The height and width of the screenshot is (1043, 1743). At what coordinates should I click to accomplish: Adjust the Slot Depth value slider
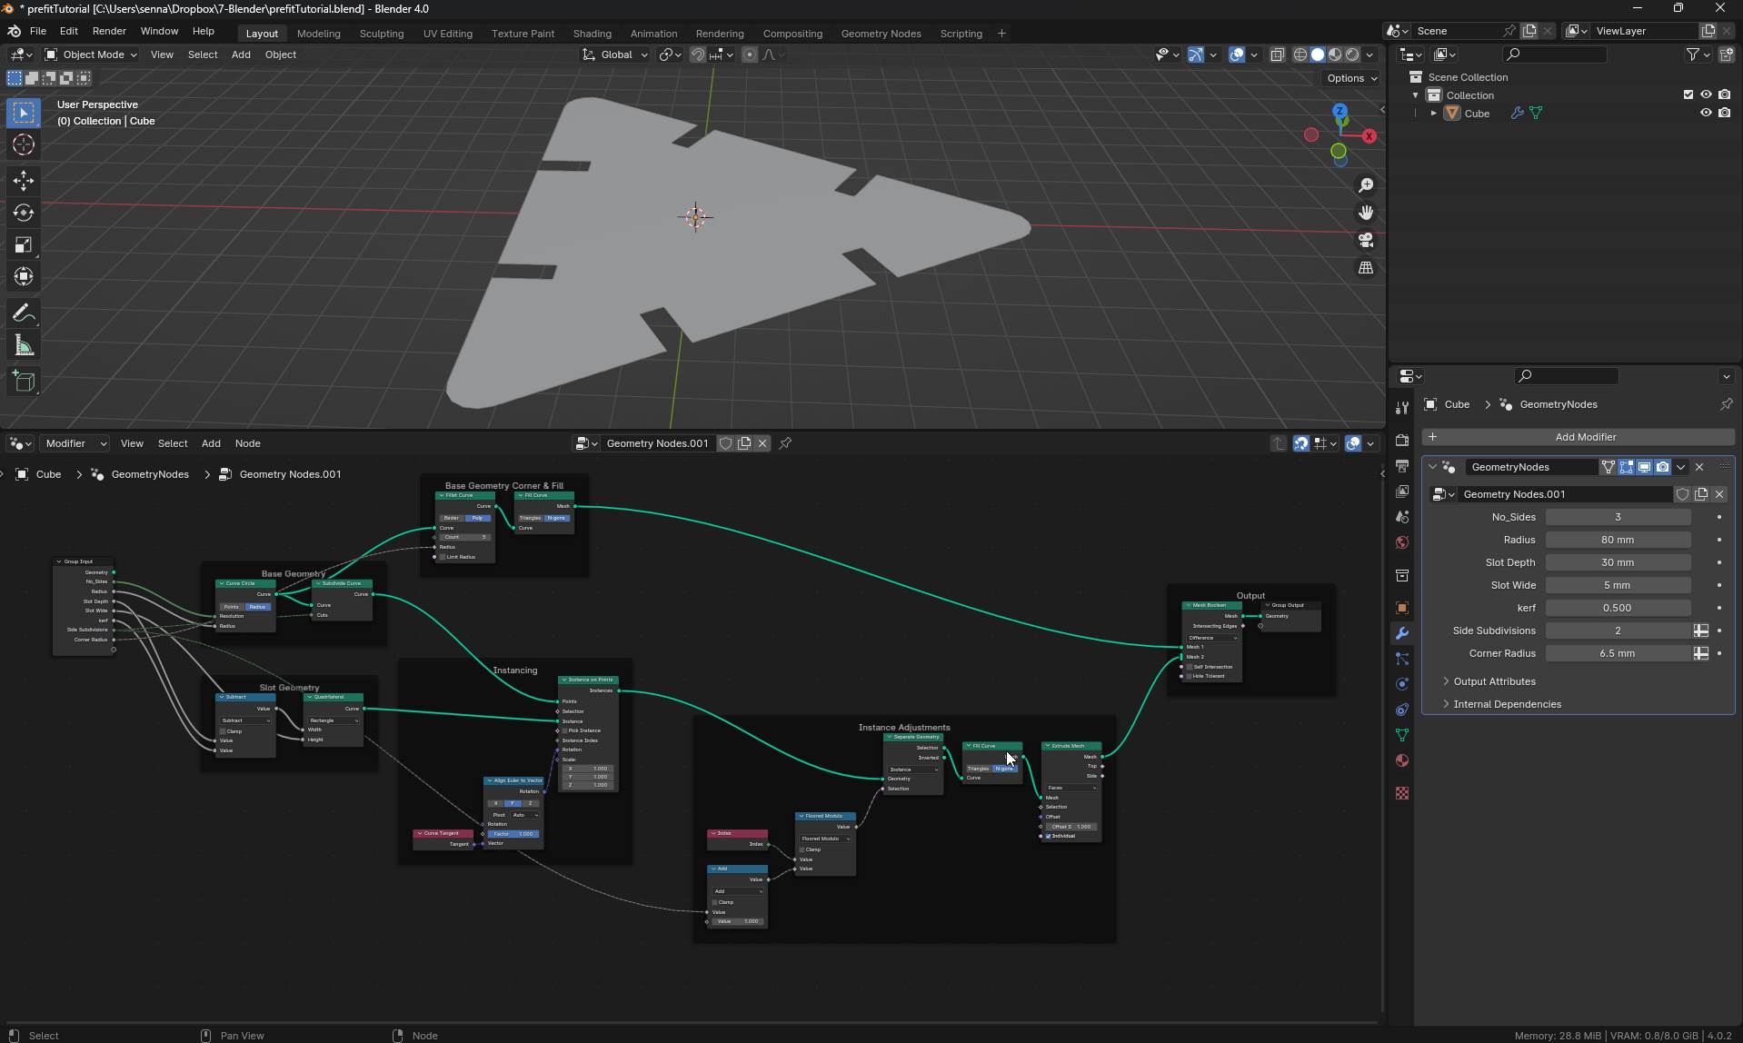tap(1617, 562)
